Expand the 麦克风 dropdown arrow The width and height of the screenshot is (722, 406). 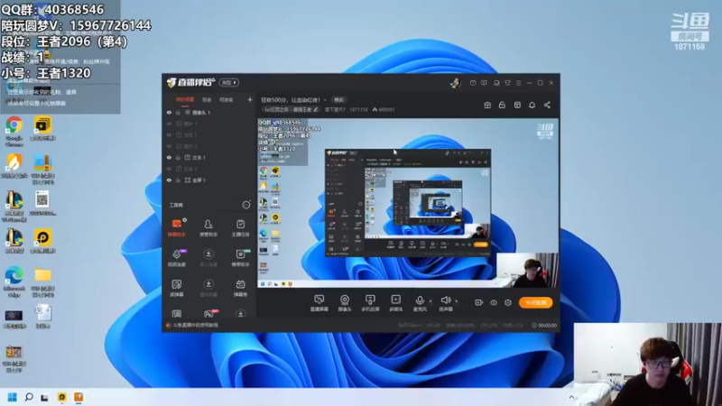tap(430, 301)
